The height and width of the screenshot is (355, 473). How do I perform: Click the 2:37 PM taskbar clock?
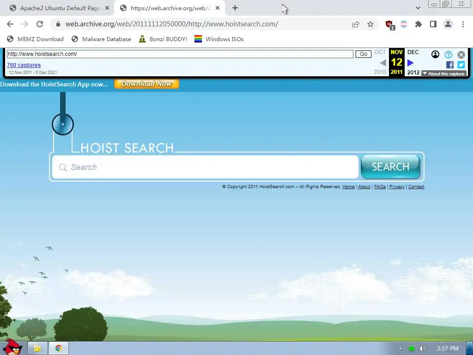coord(448,349)
